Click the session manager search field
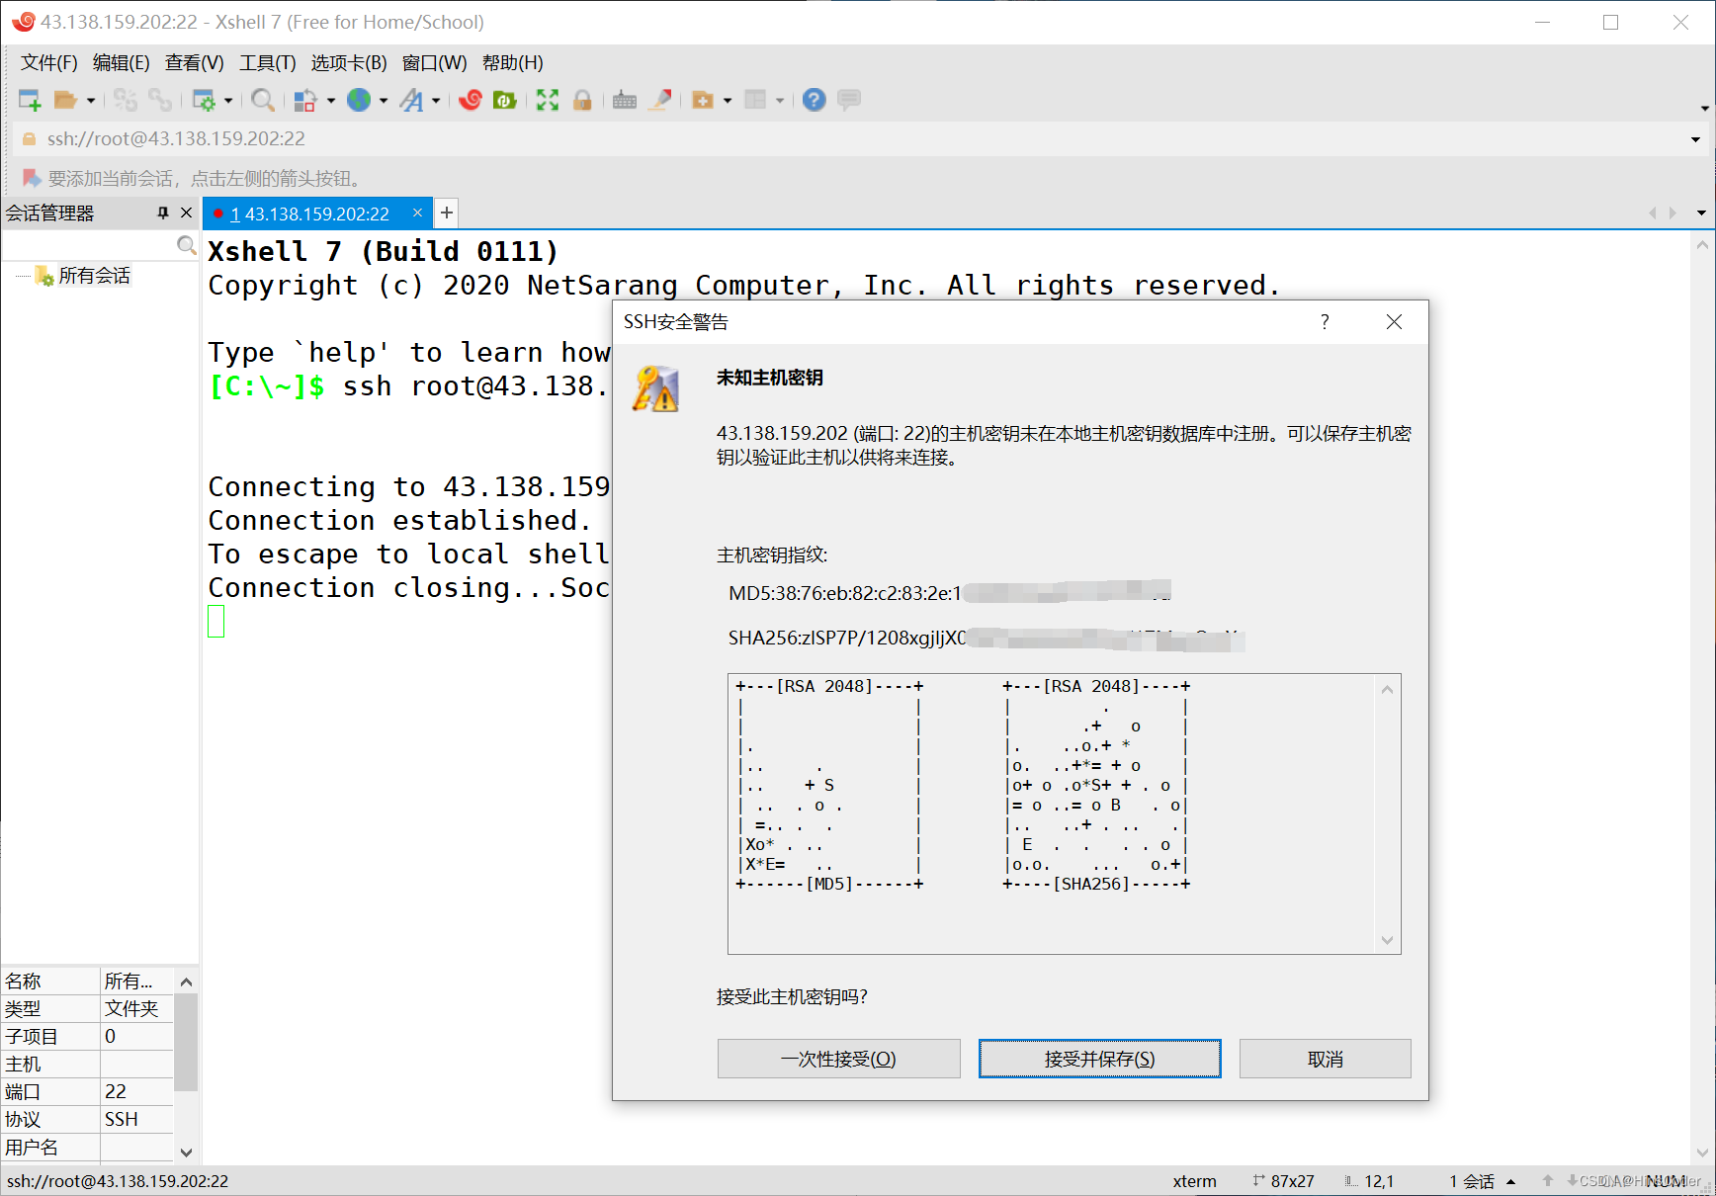This screenshot has width=1716, height=1196. coord(89,244)
